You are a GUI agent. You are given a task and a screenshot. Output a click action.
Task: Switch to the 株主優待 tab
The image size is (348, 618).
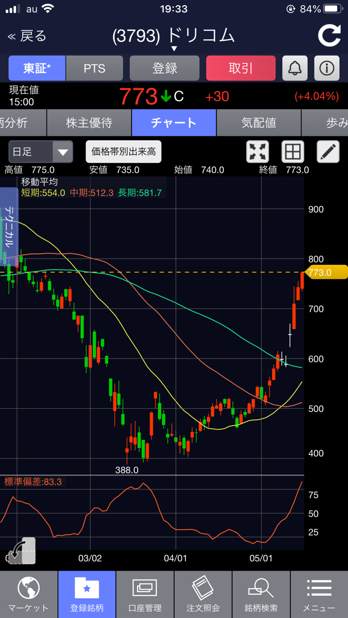click(89, 123)
